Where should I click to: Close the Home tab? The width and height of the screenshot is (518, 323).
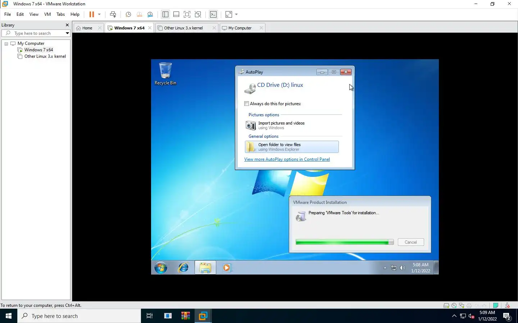tap(100, 28)
